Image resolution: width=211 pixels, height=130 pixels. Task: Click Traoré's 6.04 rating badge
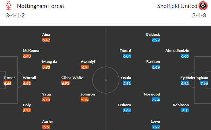tap(127, 56)
